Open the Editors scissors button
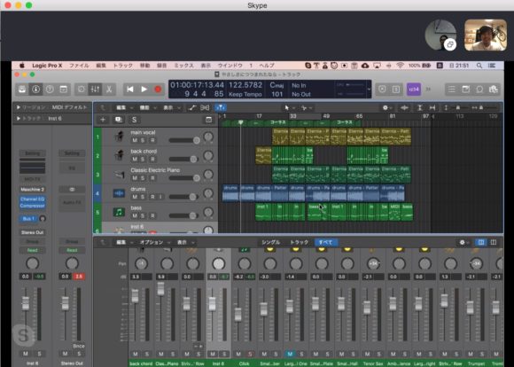 tap(109, 90)
